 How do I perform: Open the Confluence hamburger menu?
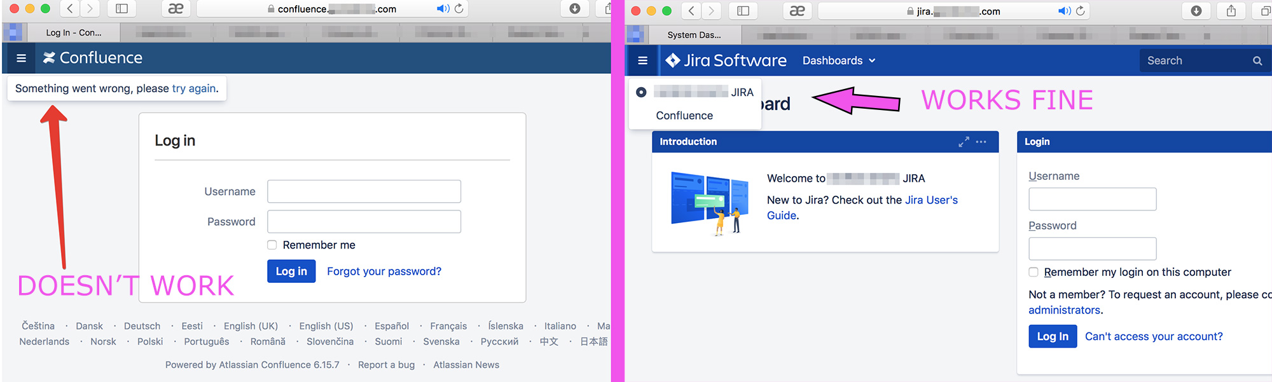[21, 58]
